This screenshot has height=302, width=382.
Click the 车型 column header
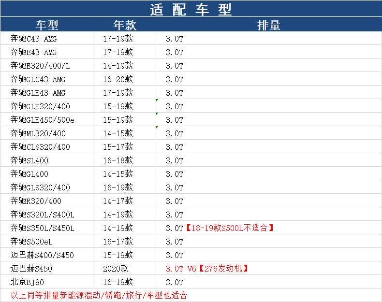47,25
